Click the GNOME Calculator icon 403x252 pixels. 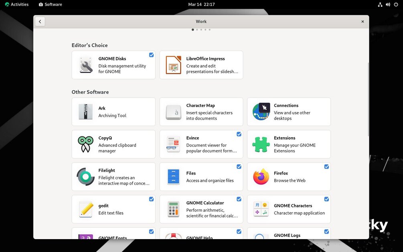[174, 209]
